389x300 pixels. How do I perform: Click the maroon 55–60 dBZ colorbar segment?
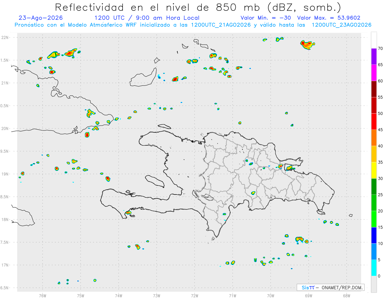click(374, 89)
